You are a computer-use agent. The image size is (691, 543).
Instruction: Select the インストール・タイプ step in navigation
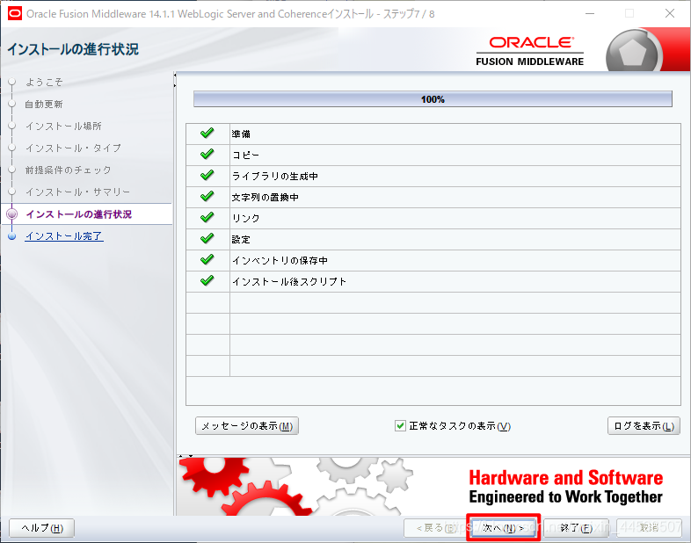pos(73,148)
